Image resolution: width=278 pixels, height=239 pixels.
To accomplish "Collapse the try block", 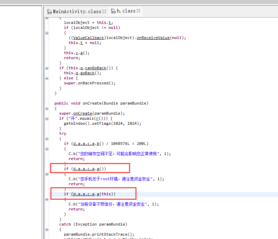I will coord(47,139).
